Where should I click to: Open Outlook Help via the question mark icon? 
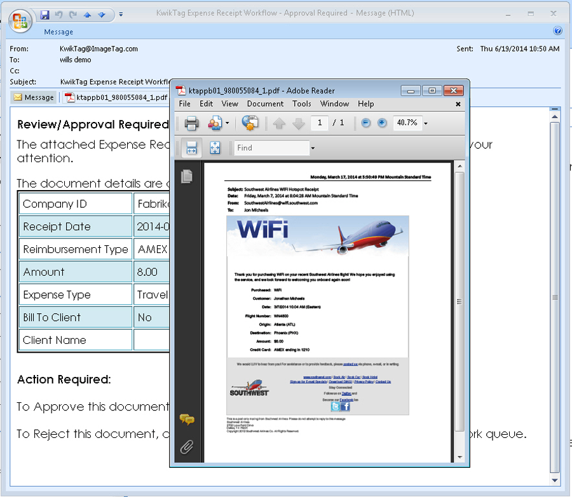tap(557, 31)
